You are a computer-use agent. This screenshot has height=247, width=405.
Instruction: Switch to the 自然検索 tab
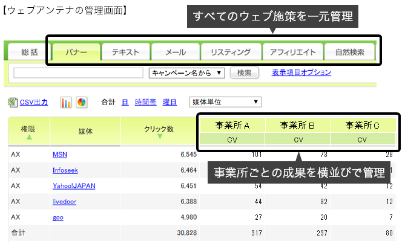coord(349,52)
